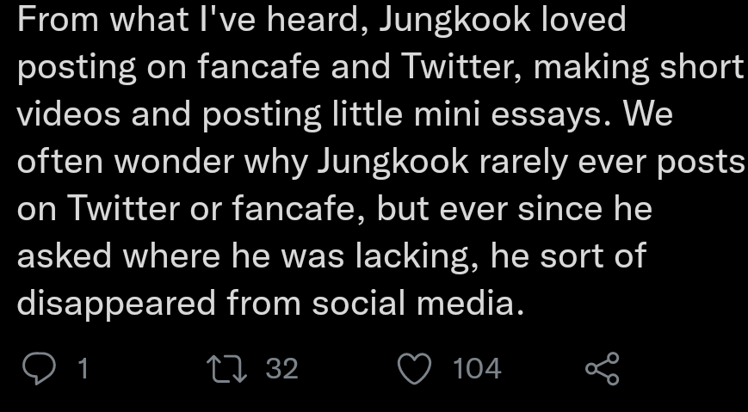Open the share icon menu

(x=602, y=368)
